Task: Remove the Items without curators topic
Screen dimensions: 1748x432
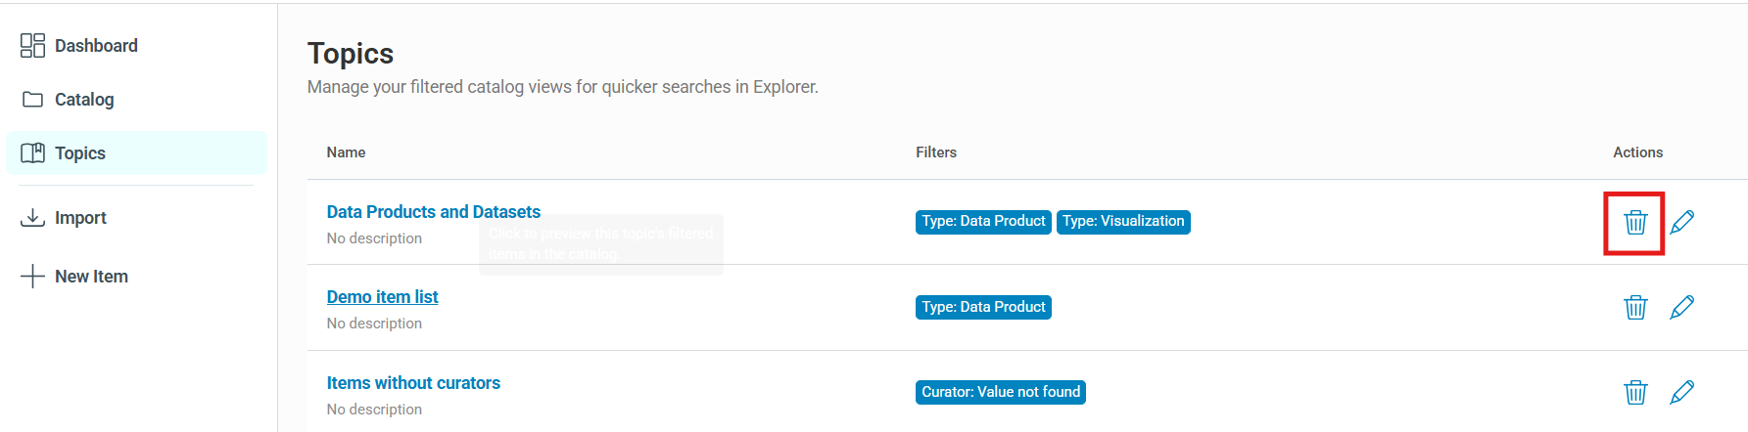Action: pyautogui.click(x=1635, y=392)
